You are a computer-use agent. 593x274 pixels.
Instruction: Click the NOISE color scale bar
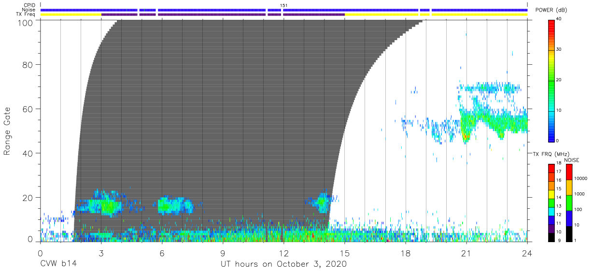point(569,202)
